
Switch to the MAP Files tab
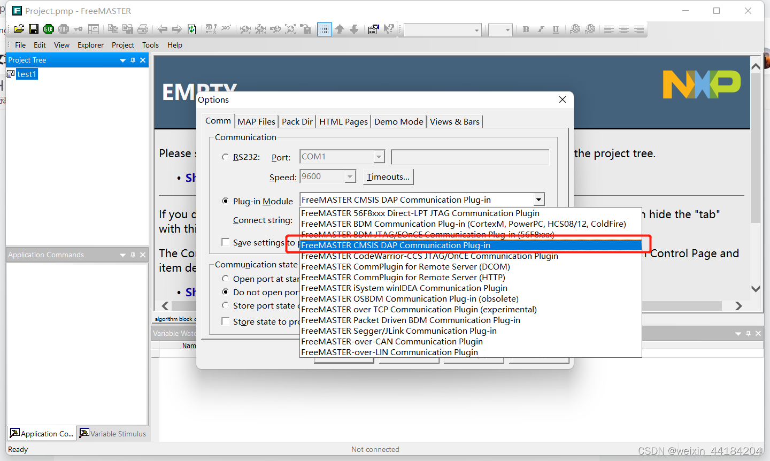point(257,122)
